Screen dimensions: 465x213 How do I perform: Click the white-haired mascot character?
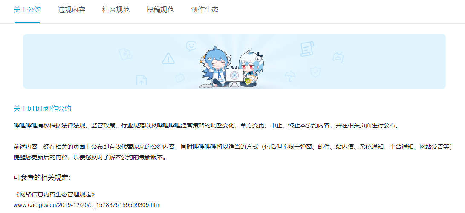click(251, 69)
